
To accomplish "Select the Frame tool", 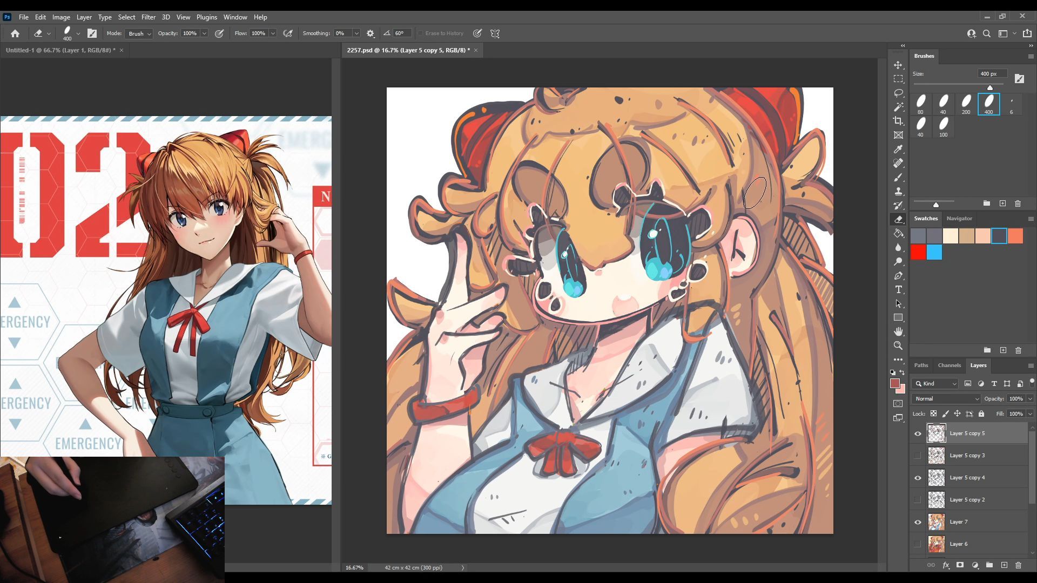I will [x=898, y=135].
